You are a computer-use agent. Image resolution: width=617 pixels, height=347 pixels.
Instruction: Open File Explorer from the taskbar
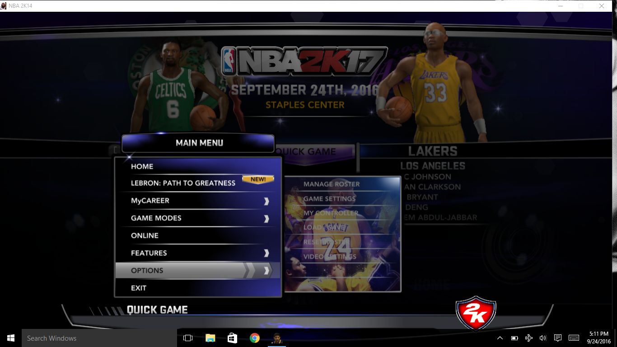pos(210,338)
